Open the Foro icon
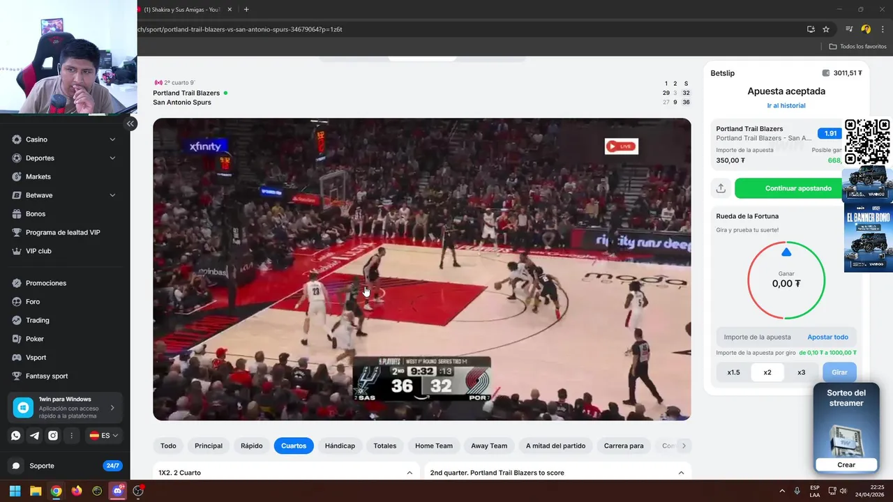893x502 pixels. click(x=17, y=302)
